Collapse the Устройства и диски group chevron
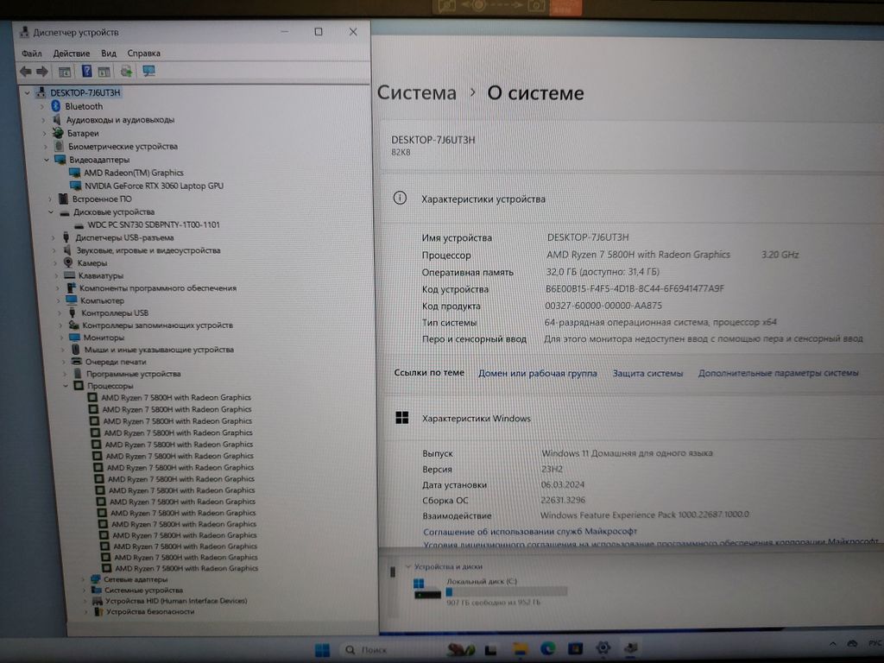The image size is (884, 663). point(407,566)
